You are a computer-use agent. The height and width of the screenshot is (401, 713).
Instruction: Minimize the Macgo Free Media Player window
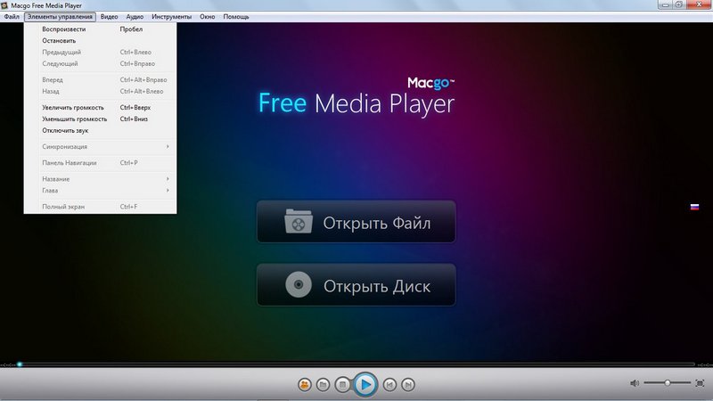(665, 4)
